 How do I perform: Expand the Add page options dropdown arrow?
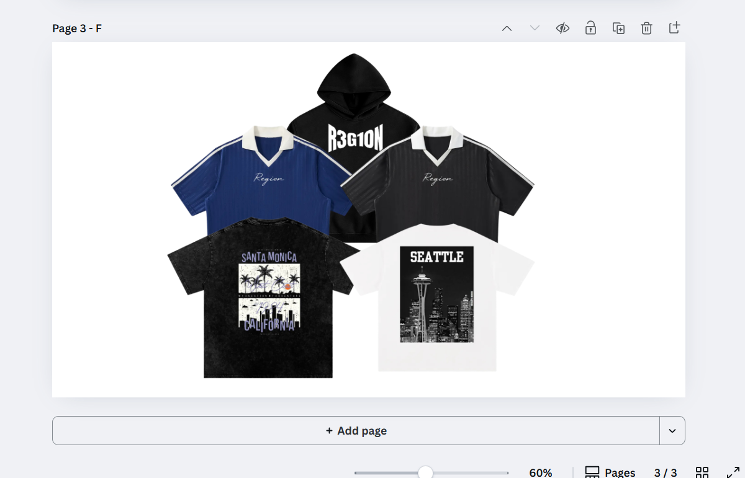672,431
